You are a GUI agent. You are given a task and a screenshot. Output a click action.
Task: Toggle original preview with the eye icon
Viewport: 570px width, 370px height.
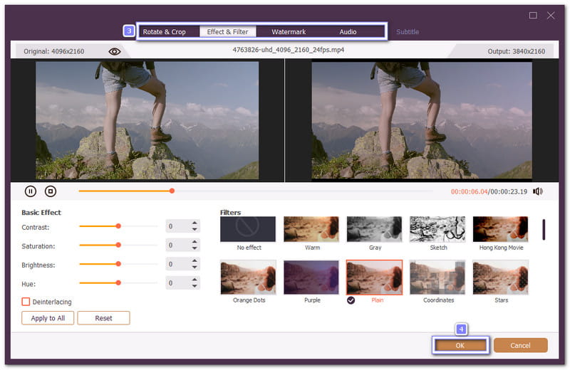[x=115, y=51]
